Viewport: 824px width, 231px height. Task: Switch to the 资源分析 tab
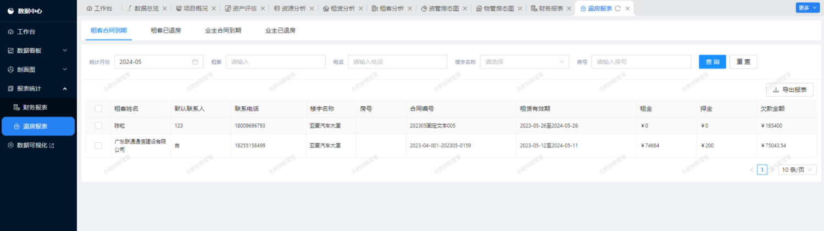pos(291,8)
